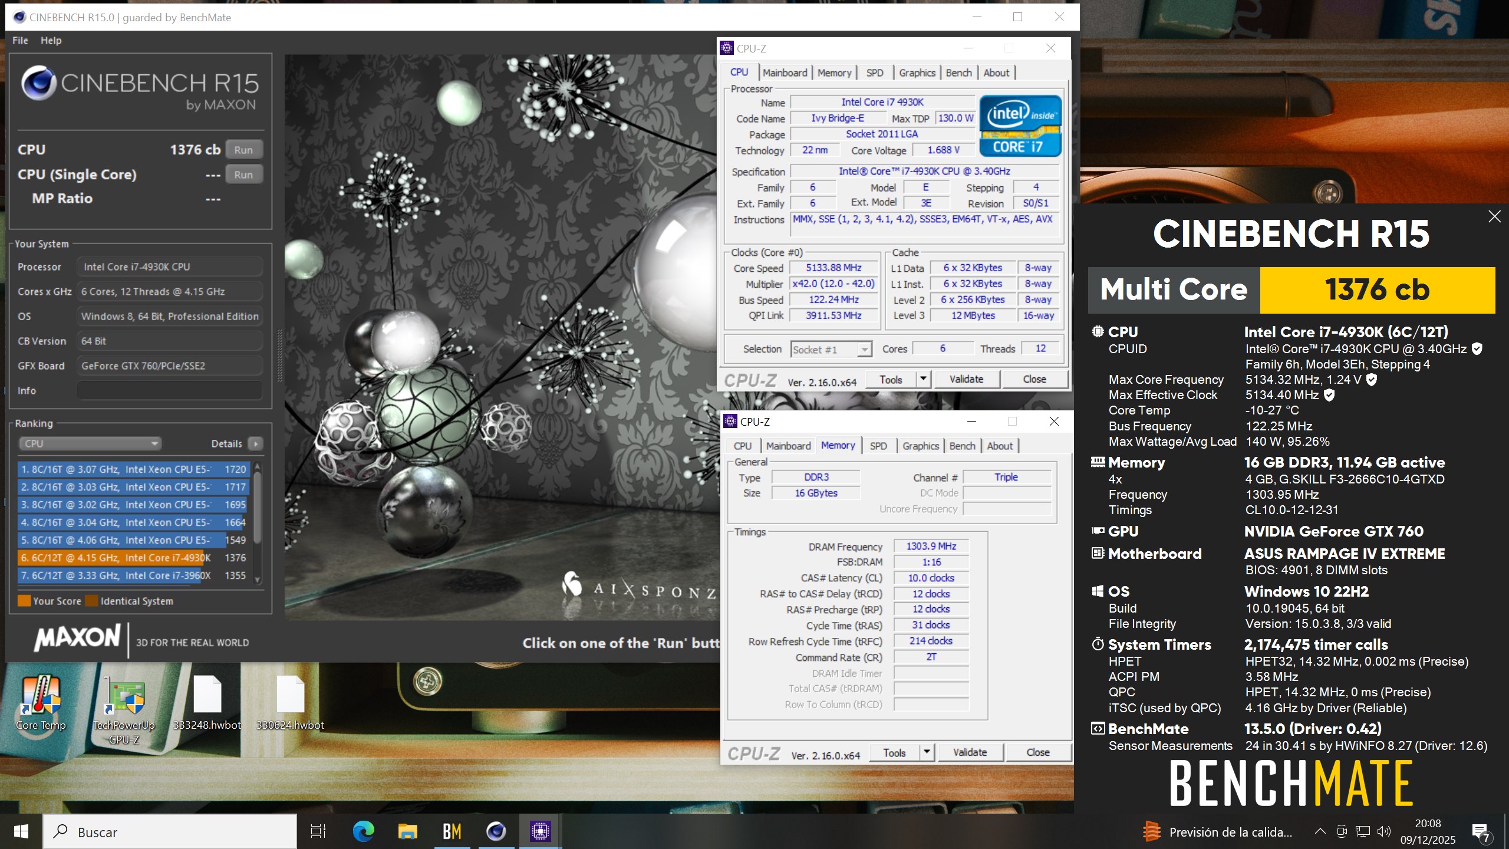
Task: Click Validate in the Memory CPU-Z window
Action: coord(970,752)
